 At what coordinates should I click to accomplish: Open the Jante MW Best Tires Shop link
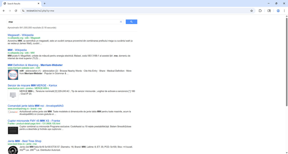click(x=24, y=141)
